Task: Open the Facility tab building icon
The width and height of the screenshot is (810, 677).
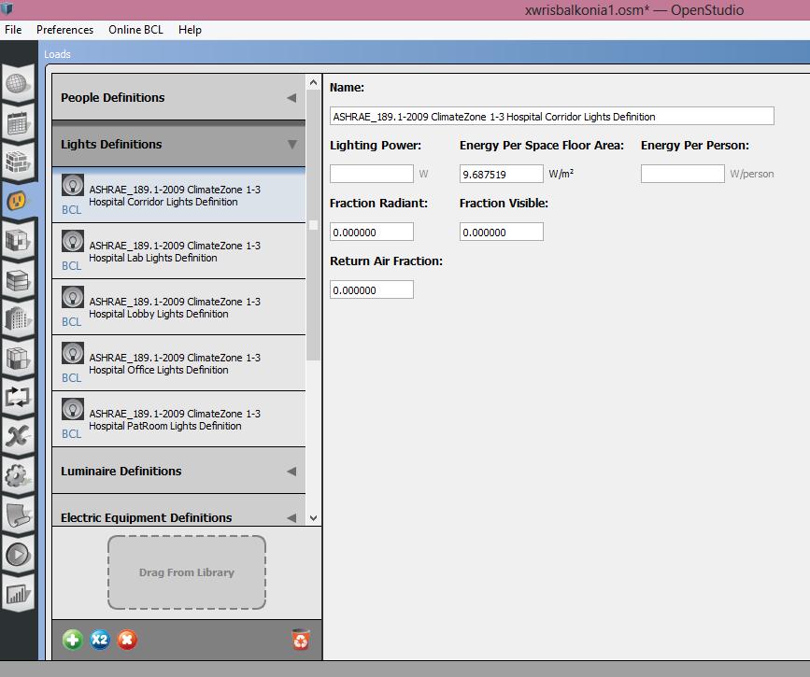Action: pyautogui.click(x=19, y=319)
